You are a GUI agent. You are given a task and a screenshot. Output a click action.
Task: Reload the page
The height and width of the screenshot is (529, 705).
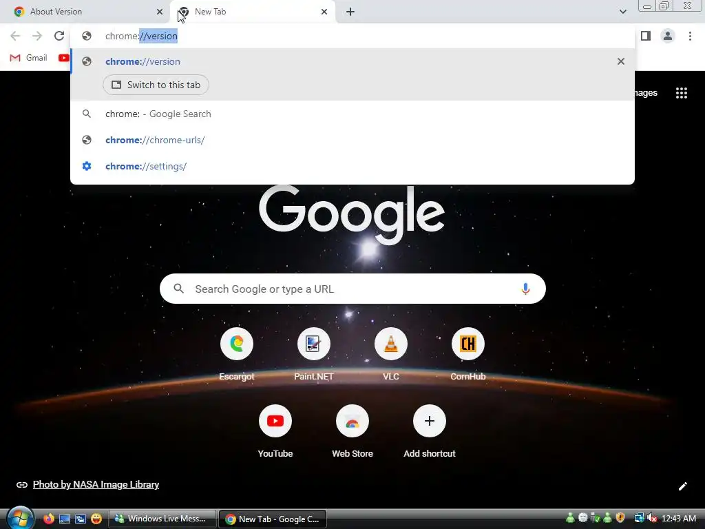click(59, 36)
